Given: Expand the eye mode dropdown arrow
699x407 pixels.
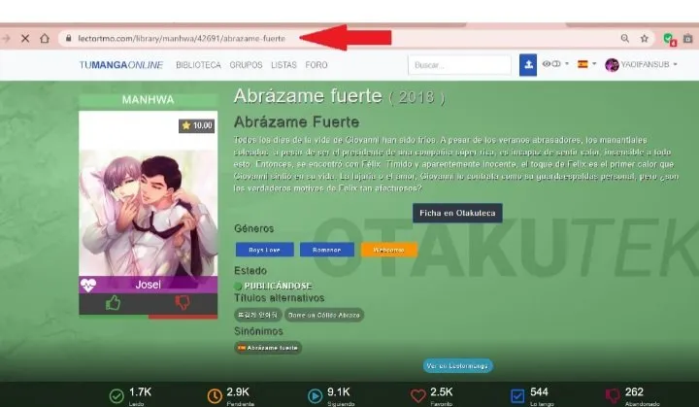Looking at the screenshot, I should click(x=567, y=64).
